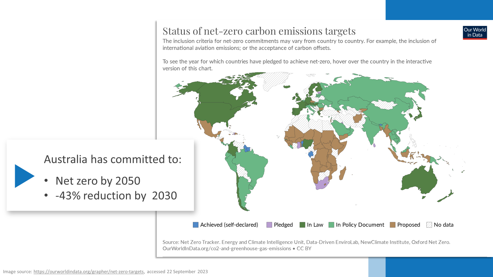This screenshot has height=277, width=493.
Task: Click the blue triangle arrow beside Australia commitments
Action: [x=25, y=176]
